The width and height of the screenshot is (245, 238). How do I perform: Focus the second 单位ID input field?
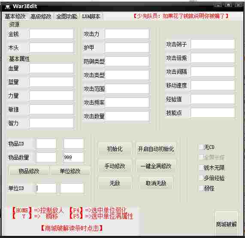(72, 188)
